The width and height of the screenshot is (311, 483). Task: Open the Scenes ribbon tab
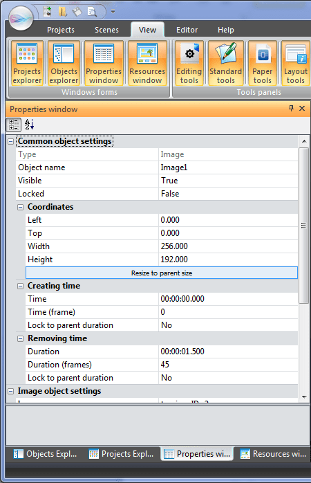point(106,30)
